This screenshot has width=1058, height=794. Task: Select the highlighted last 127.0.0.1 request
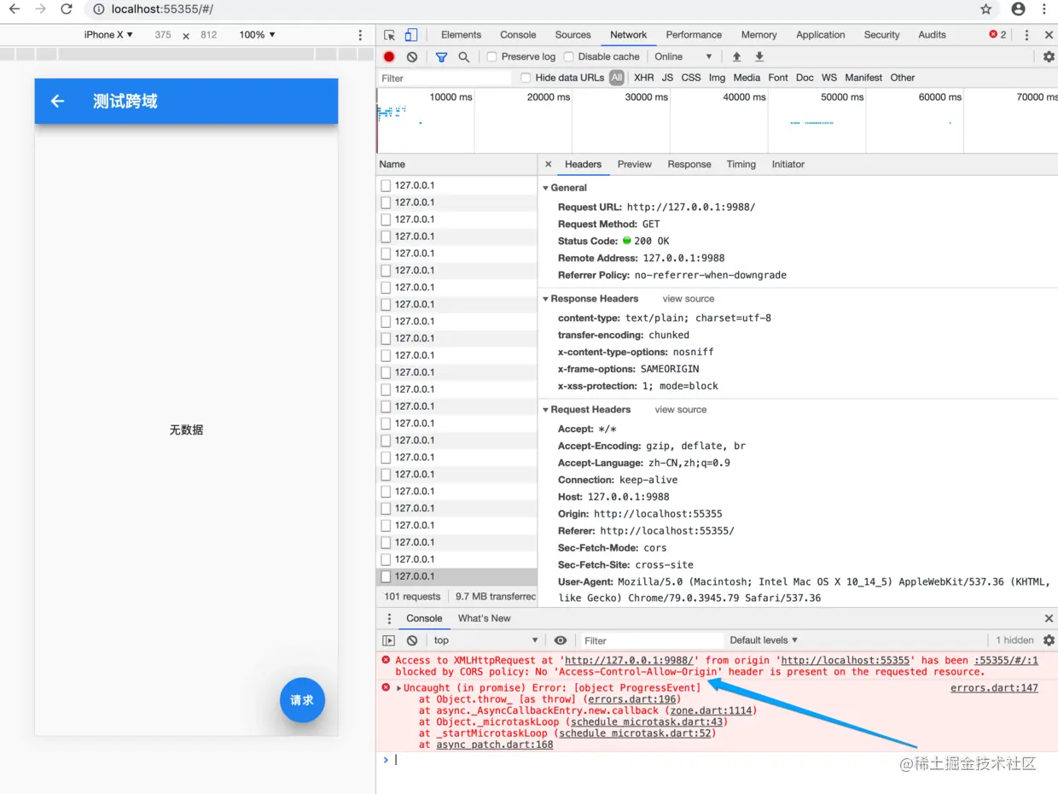tap(456, 576)
